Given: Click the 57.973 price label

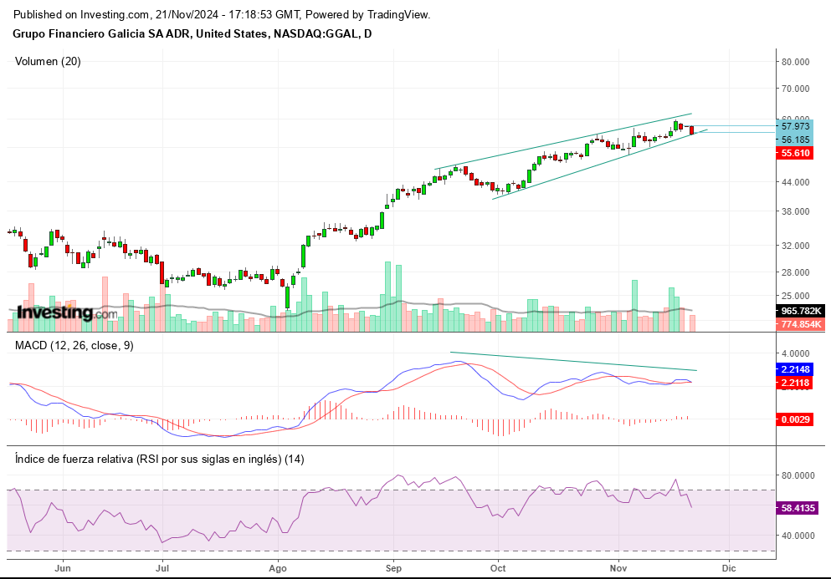Looking at the screenshot, I should (x=795, y=126).
